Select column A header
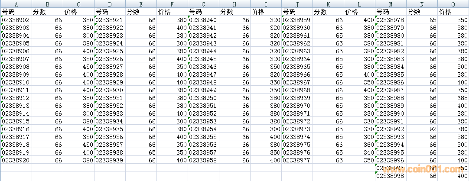This screenshot has width=469, height=181. (x=16, y=4)
